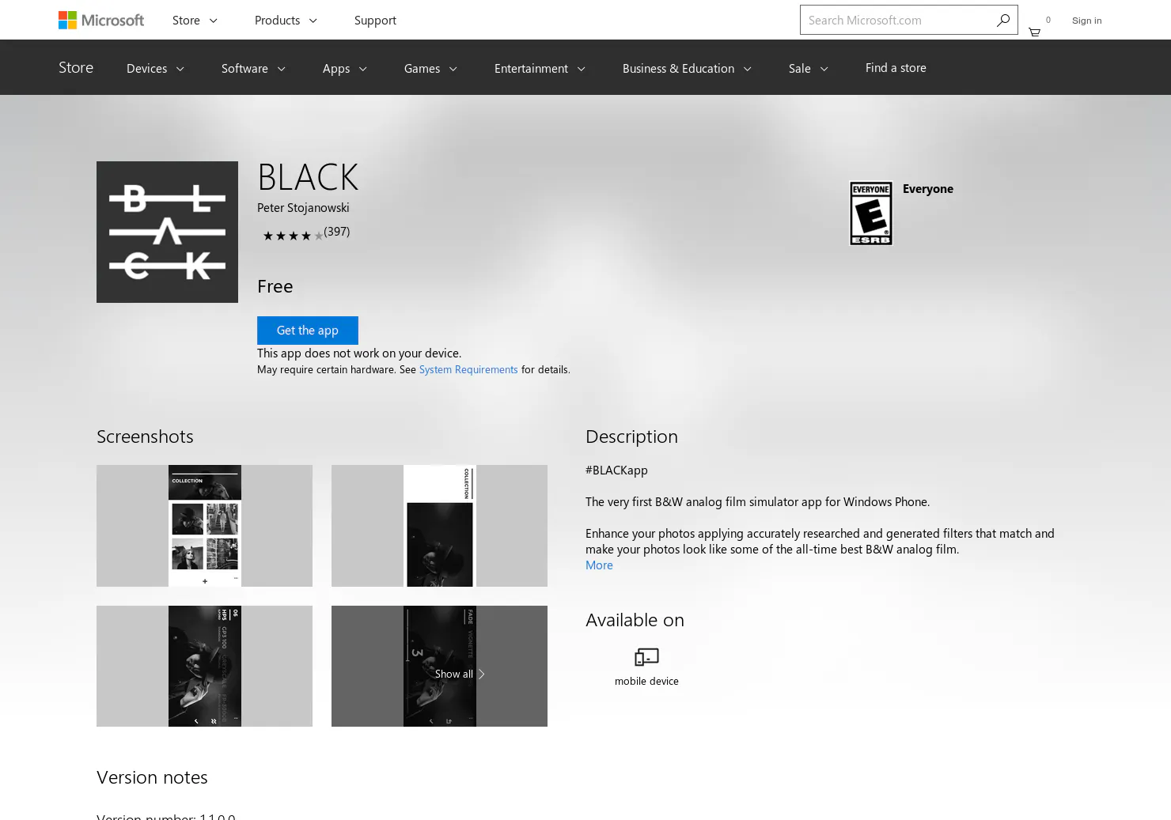Open the System Requirements link
This screenshot has height=820, width=1171.
(x=468, y=369)
